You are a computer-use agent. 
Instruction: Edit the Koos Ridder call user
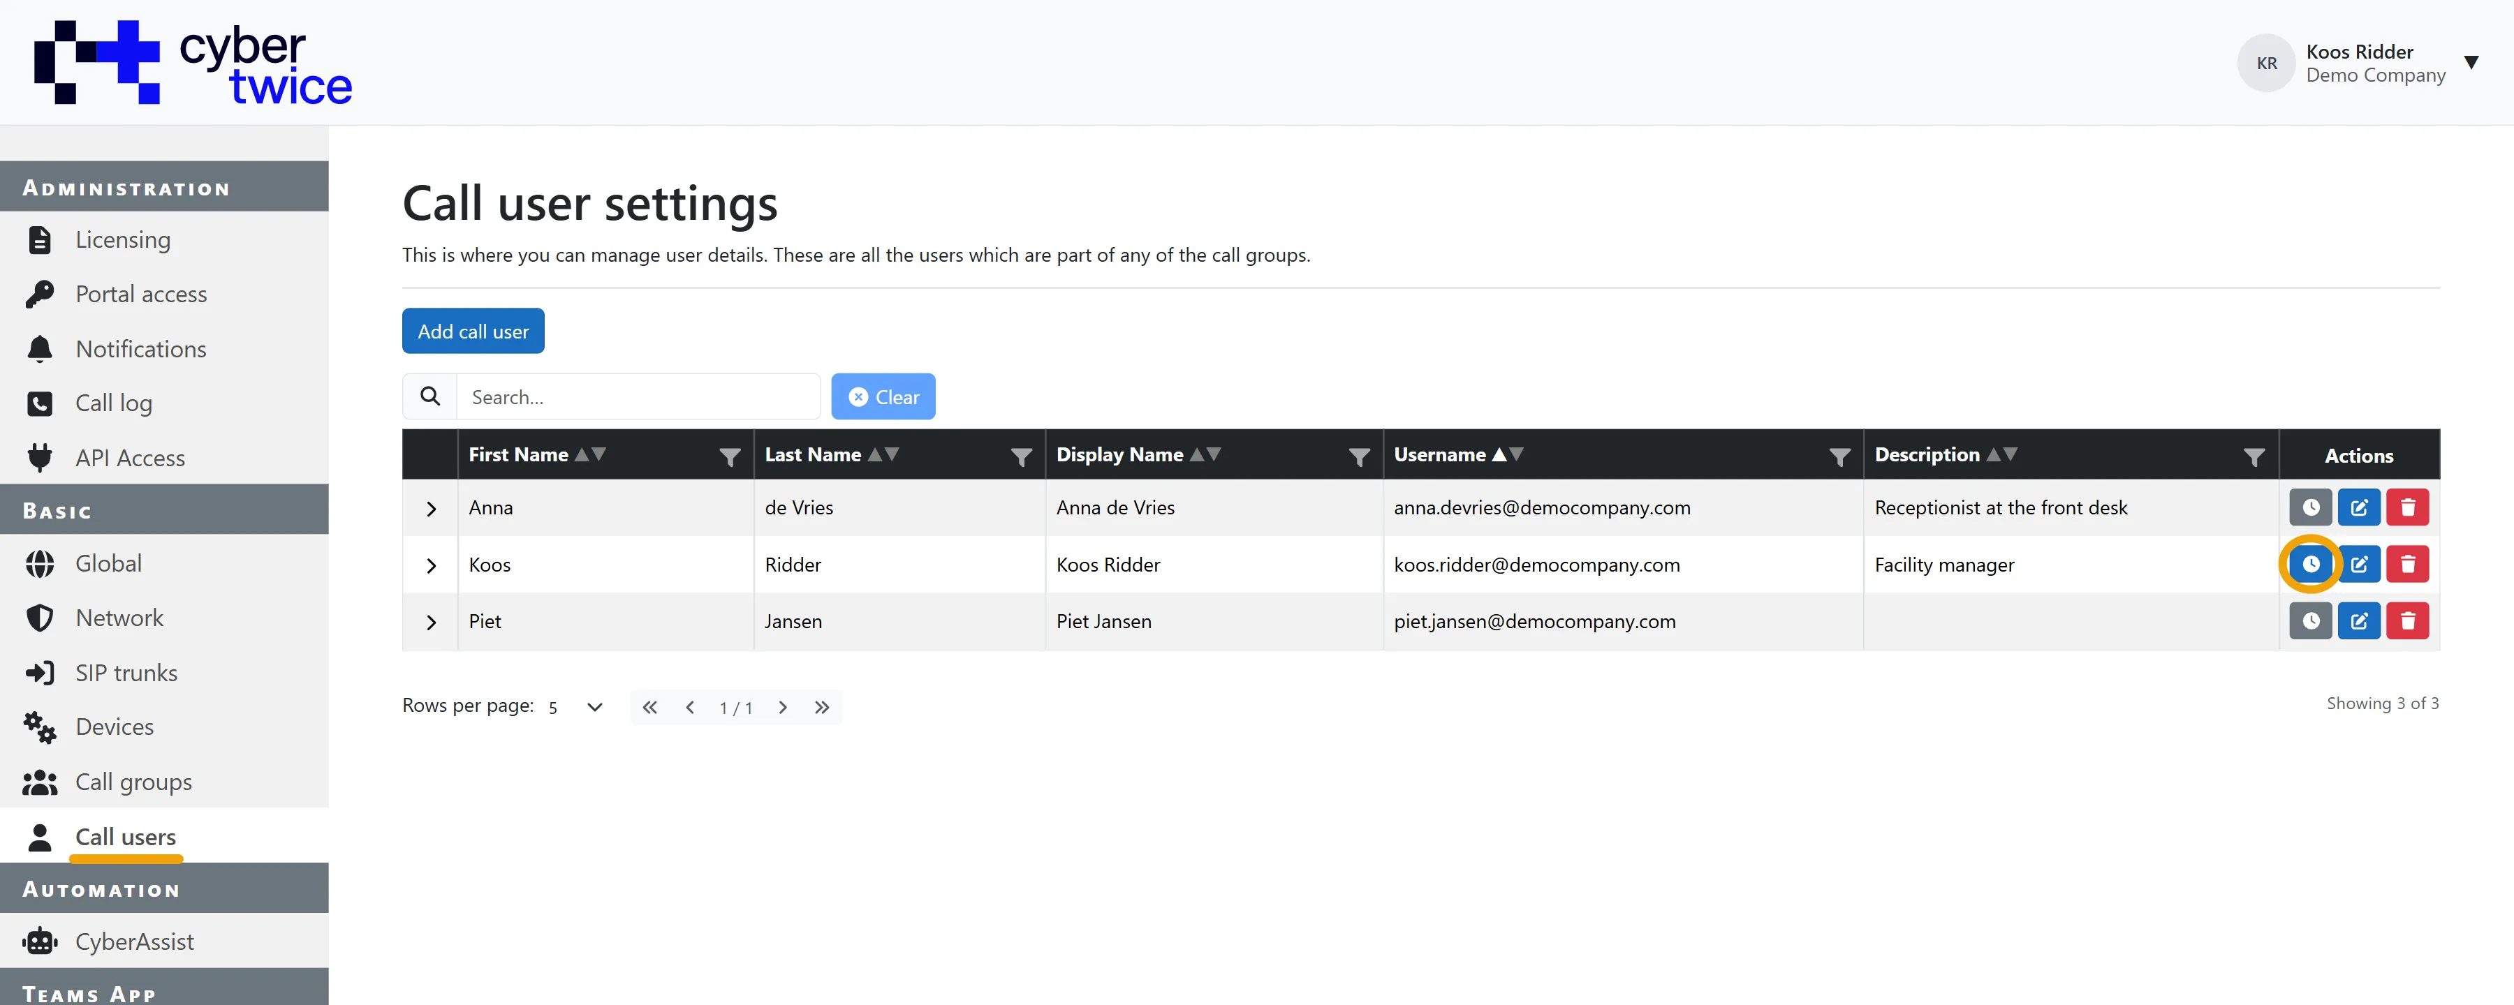[2359, 564]
